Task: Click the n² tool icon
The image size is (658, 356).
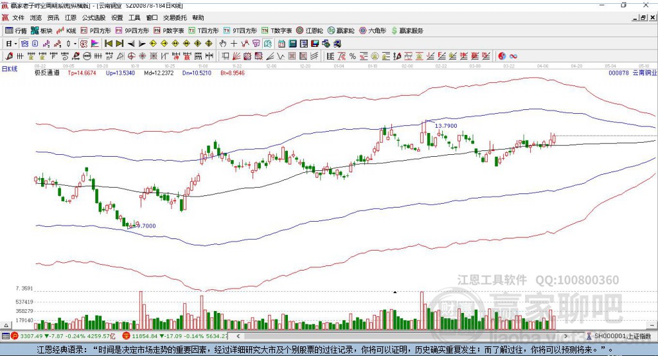Action: point(109,56)
